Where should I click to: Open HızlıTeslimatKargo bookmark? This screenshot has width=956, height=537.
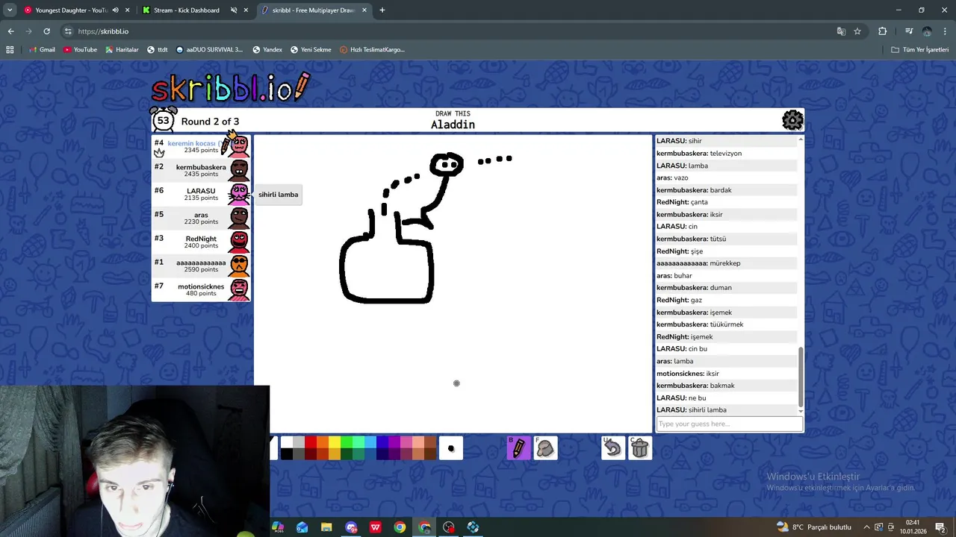click(x=372, y=49)
